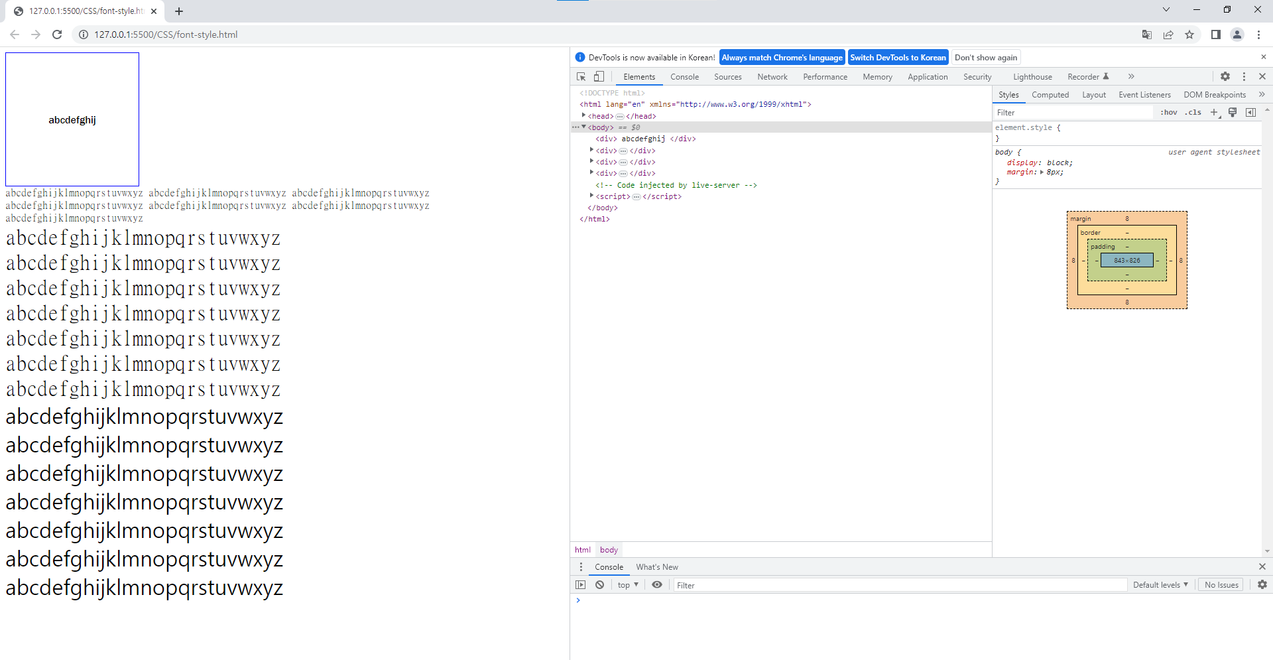Show the console sidebar icon
This screenshot has height=660, width=1273.
581,585
